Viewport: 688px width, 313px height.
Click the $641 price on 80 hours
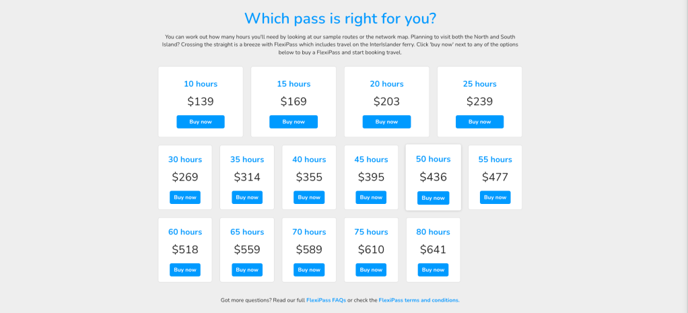pos(433,250)
